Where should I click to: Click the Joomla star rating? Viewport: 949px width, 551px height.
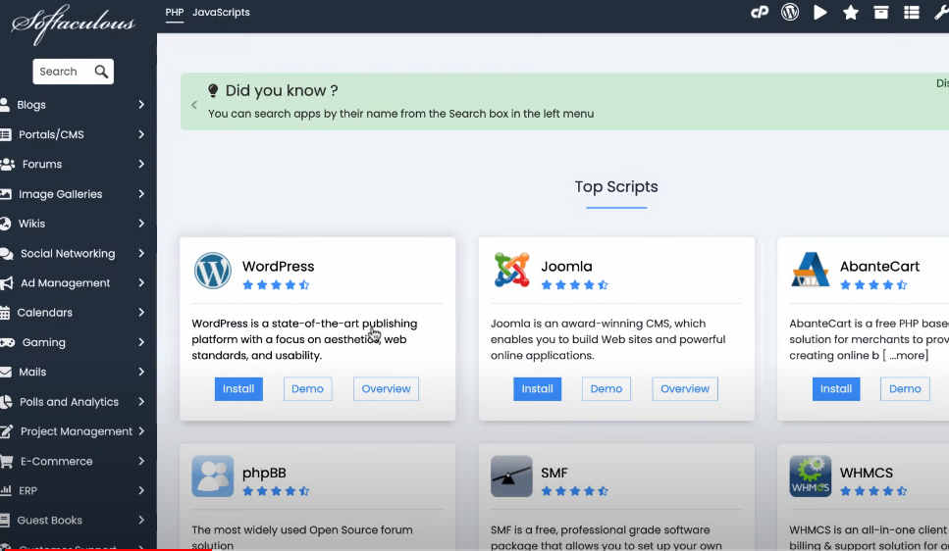(575, 285)
